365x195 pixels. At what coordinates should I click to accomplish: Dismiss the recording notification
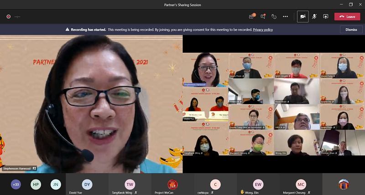[x=351, y=30]
